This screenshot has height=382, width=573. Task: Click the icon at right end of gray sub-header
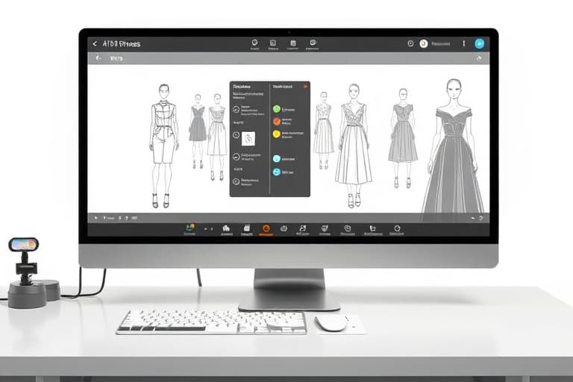click(x=479, y=58)
